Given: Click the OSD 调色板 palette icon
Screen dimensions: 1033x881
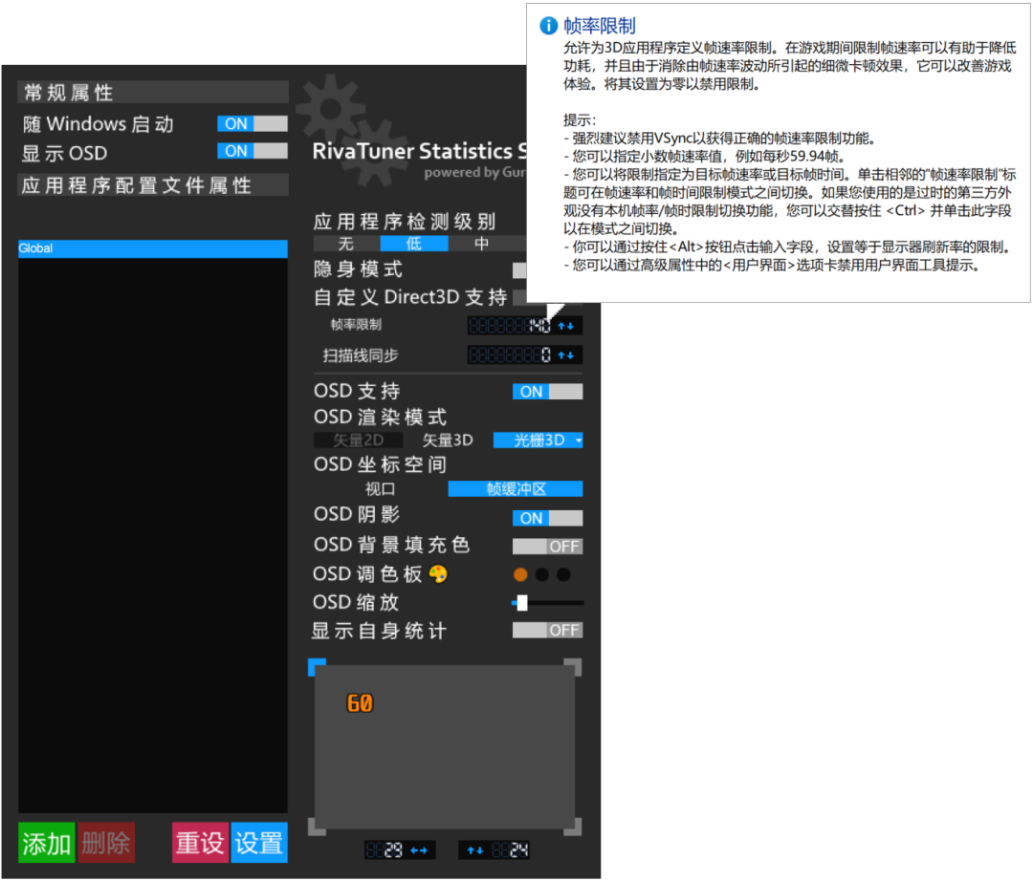Looking at the screenshot, I should coord(438,574).
